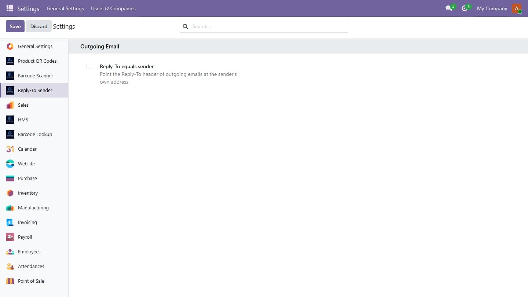The width and height of the screenshot is (528, 297).
Task: Click the General Settings hexagon icon
Action: 10,47
